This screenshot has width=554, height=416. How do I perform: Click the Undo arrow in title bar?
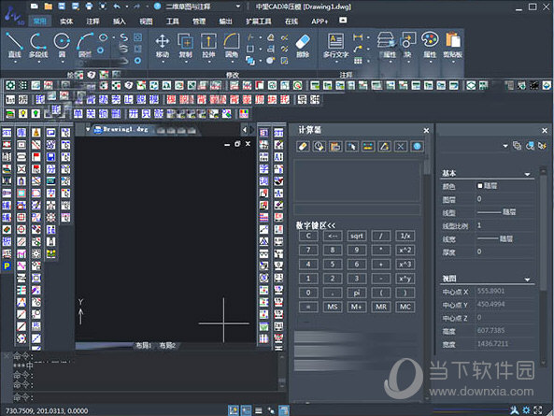117,6
